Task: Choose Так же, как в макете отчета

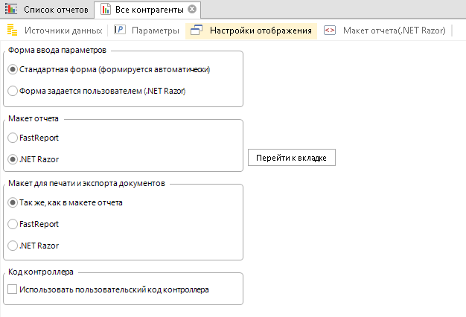Action: pyautogui.click(x=13, y=202)
